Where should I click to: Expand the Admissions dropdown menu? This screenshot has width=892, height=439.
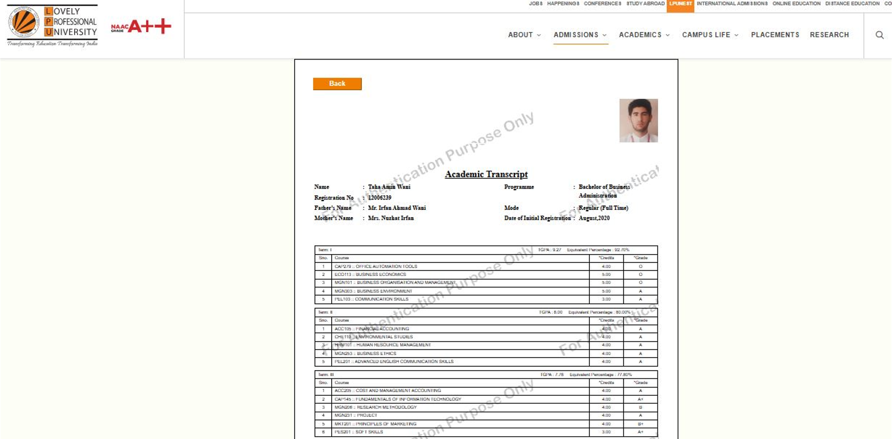pos(580,35)
